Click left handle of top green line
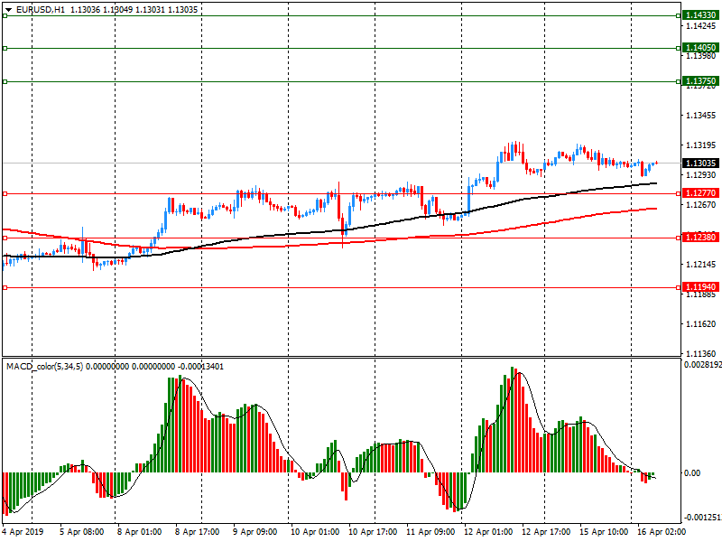 [5, 16]
